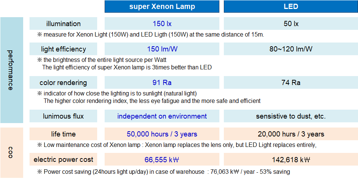Select the electric power cost label
Image resolution: width=358 pixels, height=179 pixels.
[63, 160]
